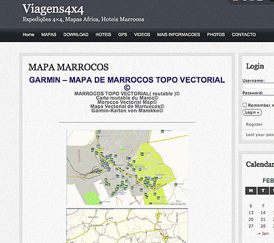This screenshot has height=243, width=274.
Task: Click inside the Password field
Action: pyautogui.click(x=258, y=99)
